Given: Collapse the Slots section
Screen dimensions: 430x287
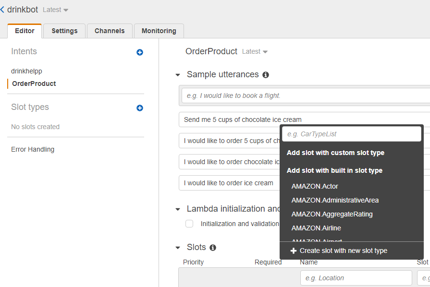Looking at the screenshot, I should [178, 248].
